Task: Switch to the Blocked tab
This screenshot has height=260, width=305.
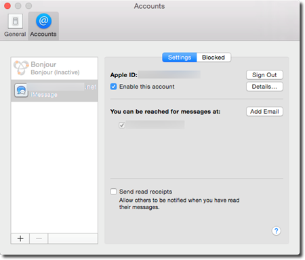Action: coord(213,58)
